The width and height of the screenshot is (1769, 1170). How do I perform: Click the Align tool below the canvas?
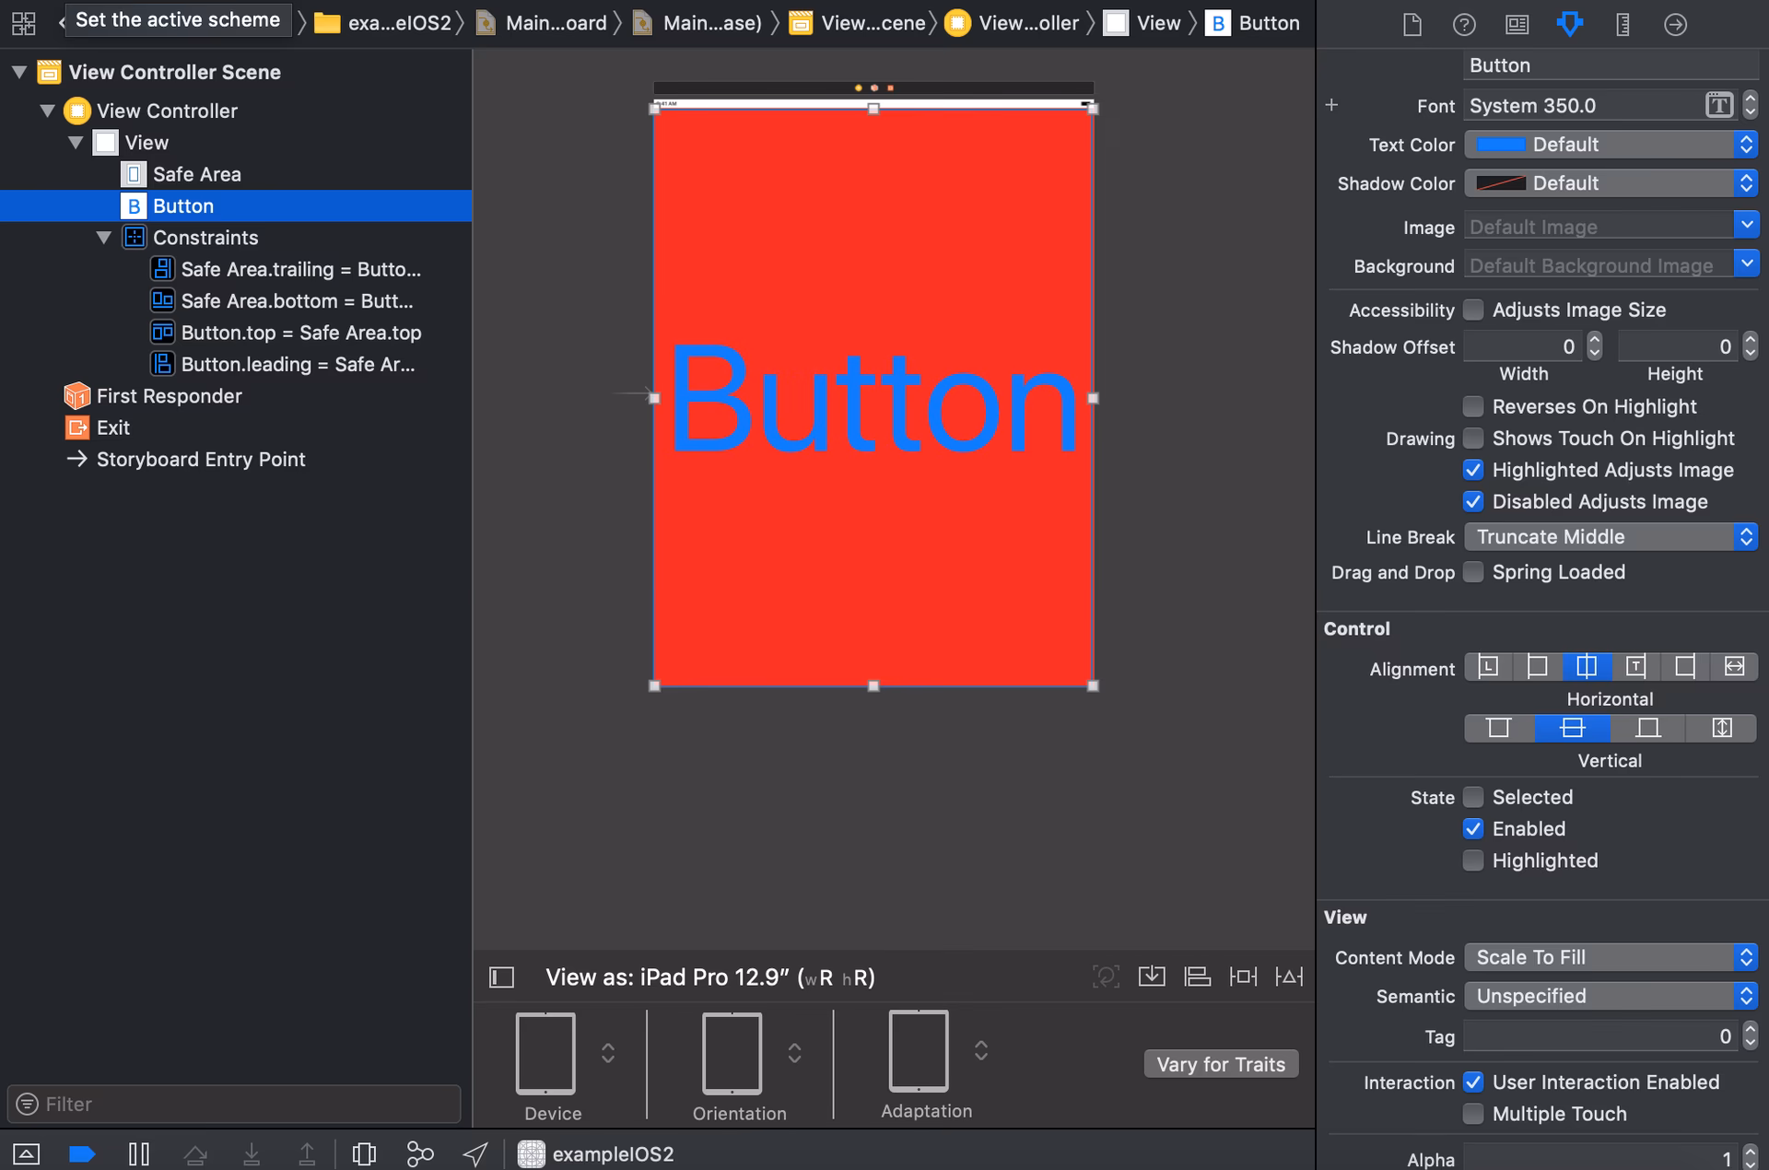coord(1198,977)
